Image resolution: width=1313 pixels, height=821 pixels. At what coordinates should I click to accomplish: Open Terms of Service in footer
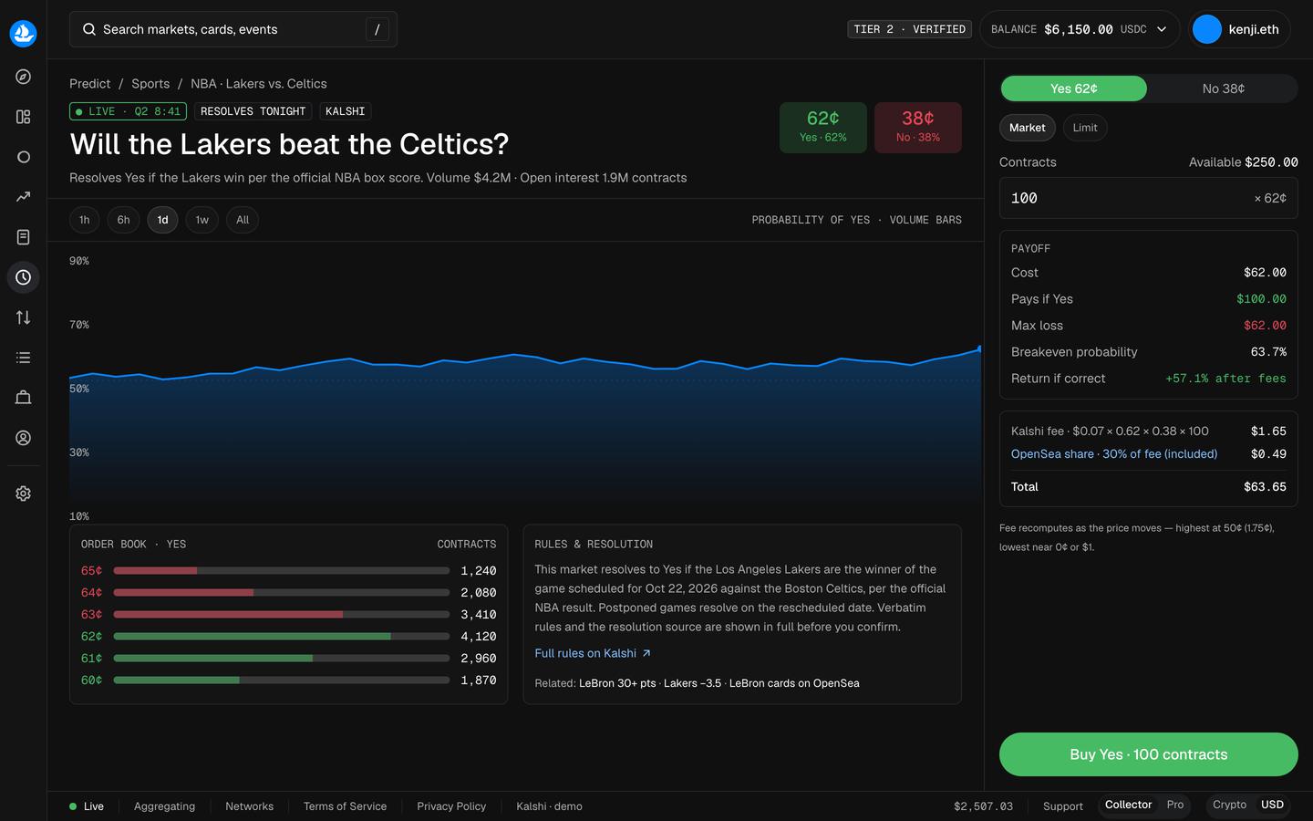pos(345,806)
